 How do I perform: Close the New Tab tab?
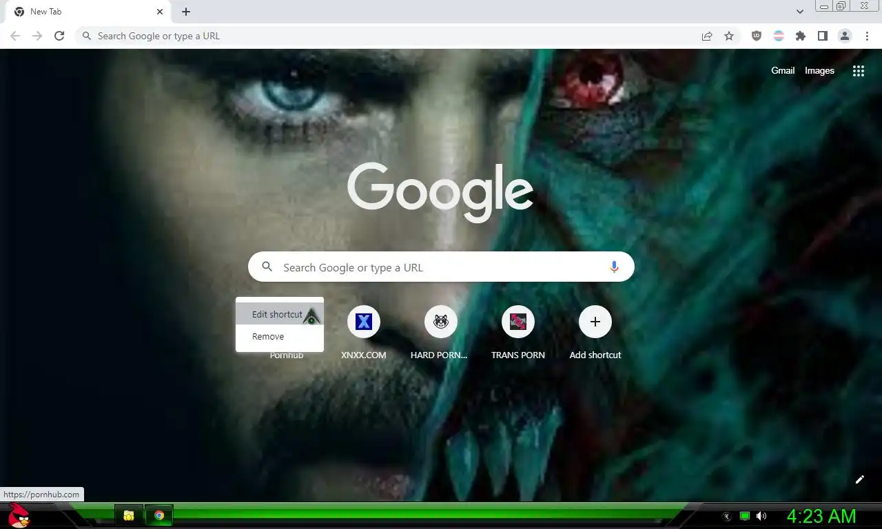pos(160,12)
